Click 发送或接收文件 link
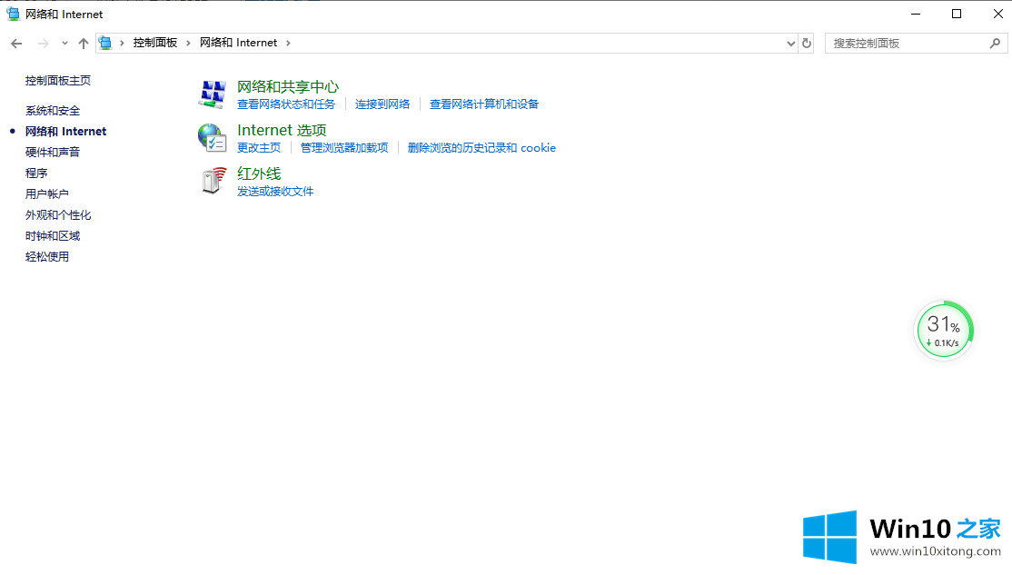This screenshot has height=575, width=1012. [275, 192]
